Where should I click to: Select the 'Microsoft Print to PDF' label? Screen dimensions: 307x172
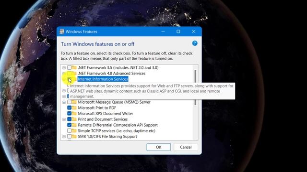[x=97, y=107]
